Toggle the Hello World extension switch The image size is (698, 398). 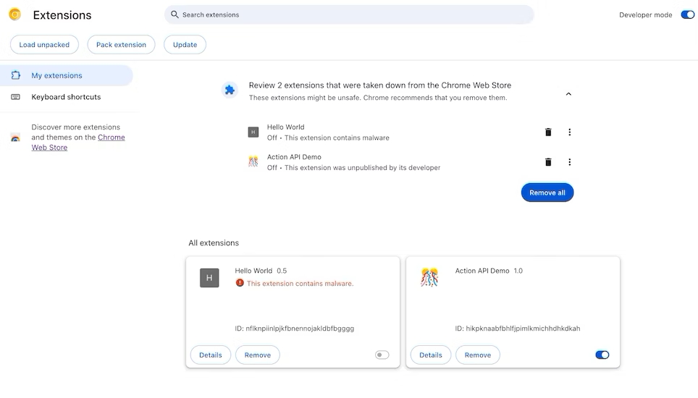(x=382, y=355)
